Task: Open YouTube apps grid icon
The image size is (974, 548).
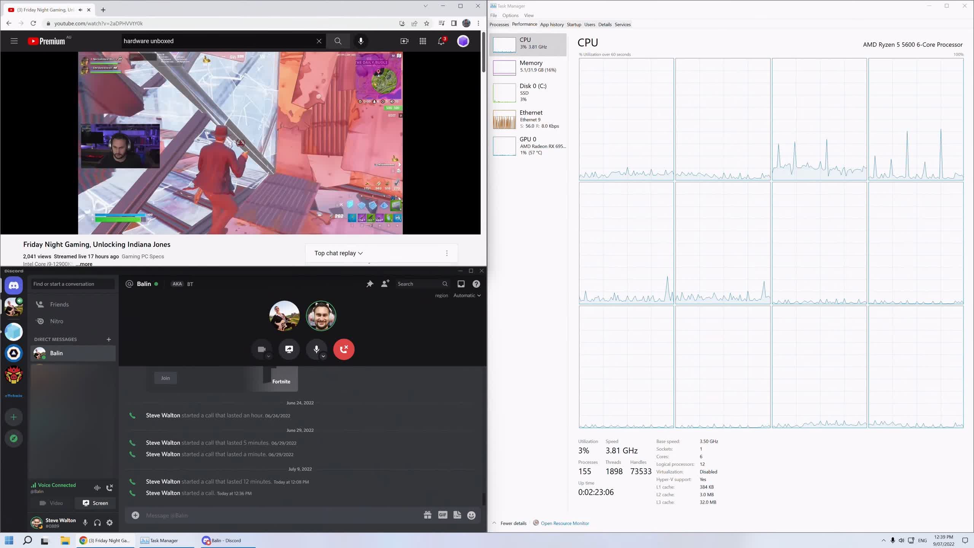Action: pos(423,41)
